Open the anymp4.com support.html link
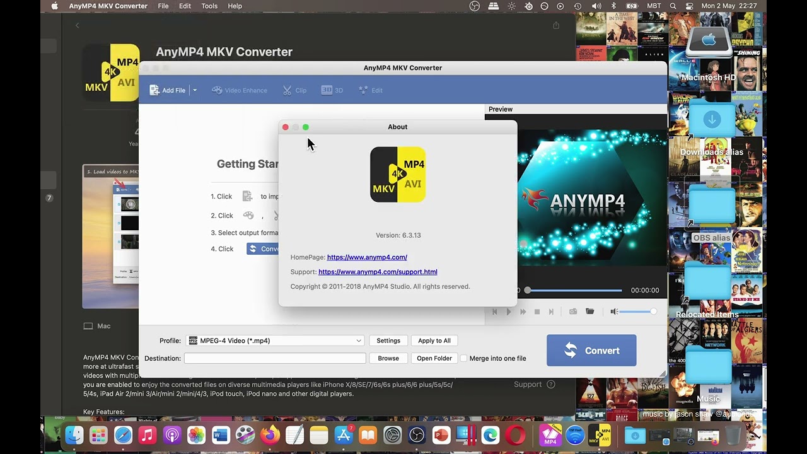807x454 pixels. tap(378, 272)
